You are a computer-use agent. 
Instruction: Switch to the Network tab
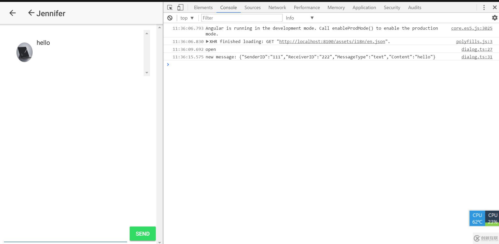click(x=277, y=7)
